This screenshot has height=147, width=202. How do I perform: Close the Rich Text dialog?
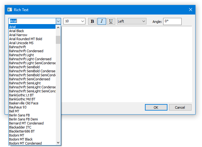(191, 10)
